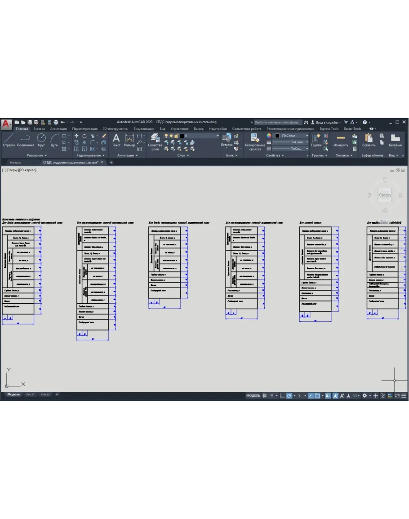This screenshot has height=519, width=409.
Task: Click the Сверху face of the ViewCube
Action: click(x=385, y=195)
